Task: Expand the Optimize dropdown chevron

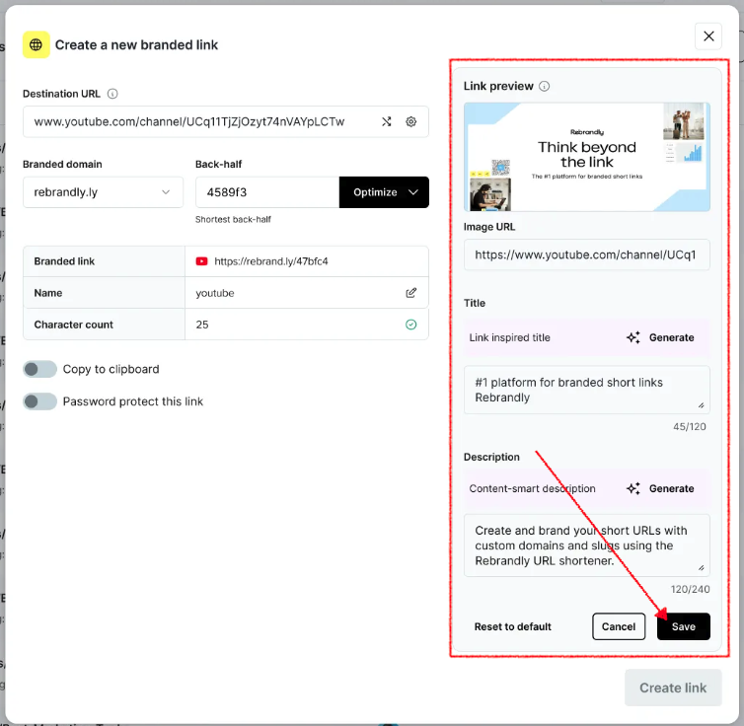Action: pyautogui.click(x=413, y=192)
